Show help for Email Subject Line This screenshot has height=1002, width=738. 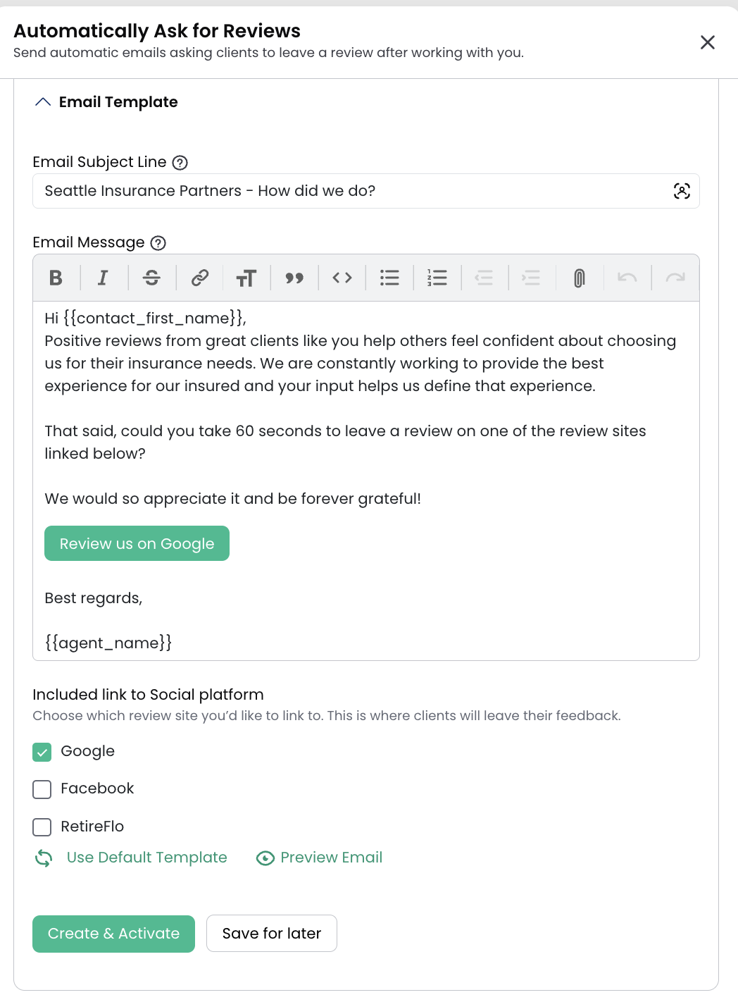point(180,163)
